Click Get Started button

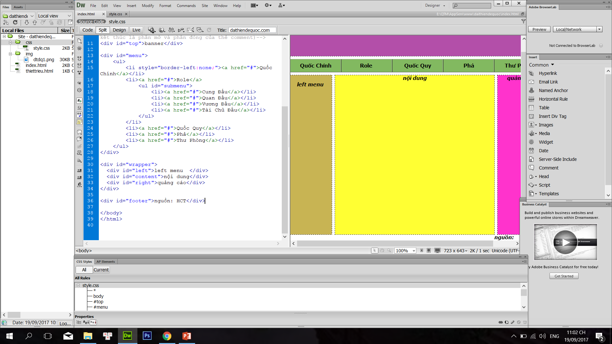[564, 276]
